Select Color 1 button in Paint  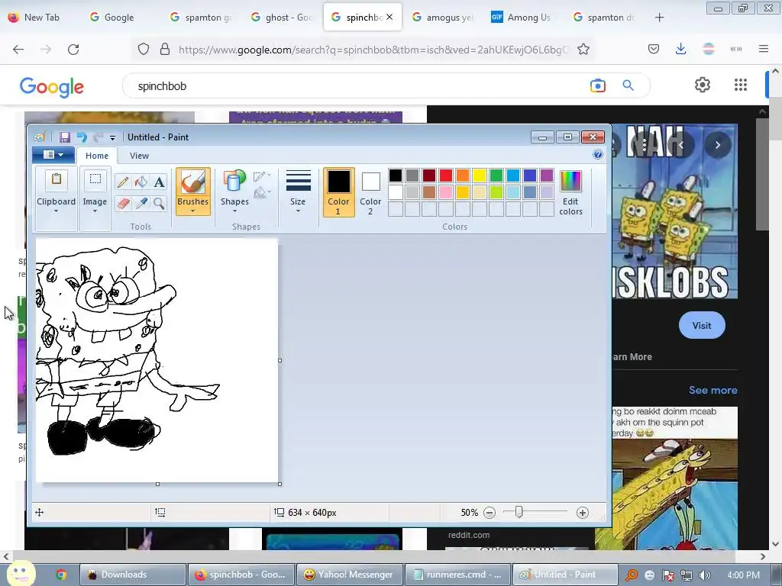[338, 192]
